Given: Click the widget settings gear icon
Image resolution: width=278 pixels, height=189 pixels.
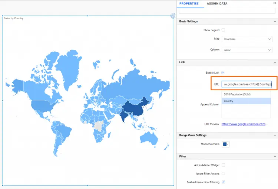Looking at the screenshot, I should pyautogui.click(x=173, y=16).
